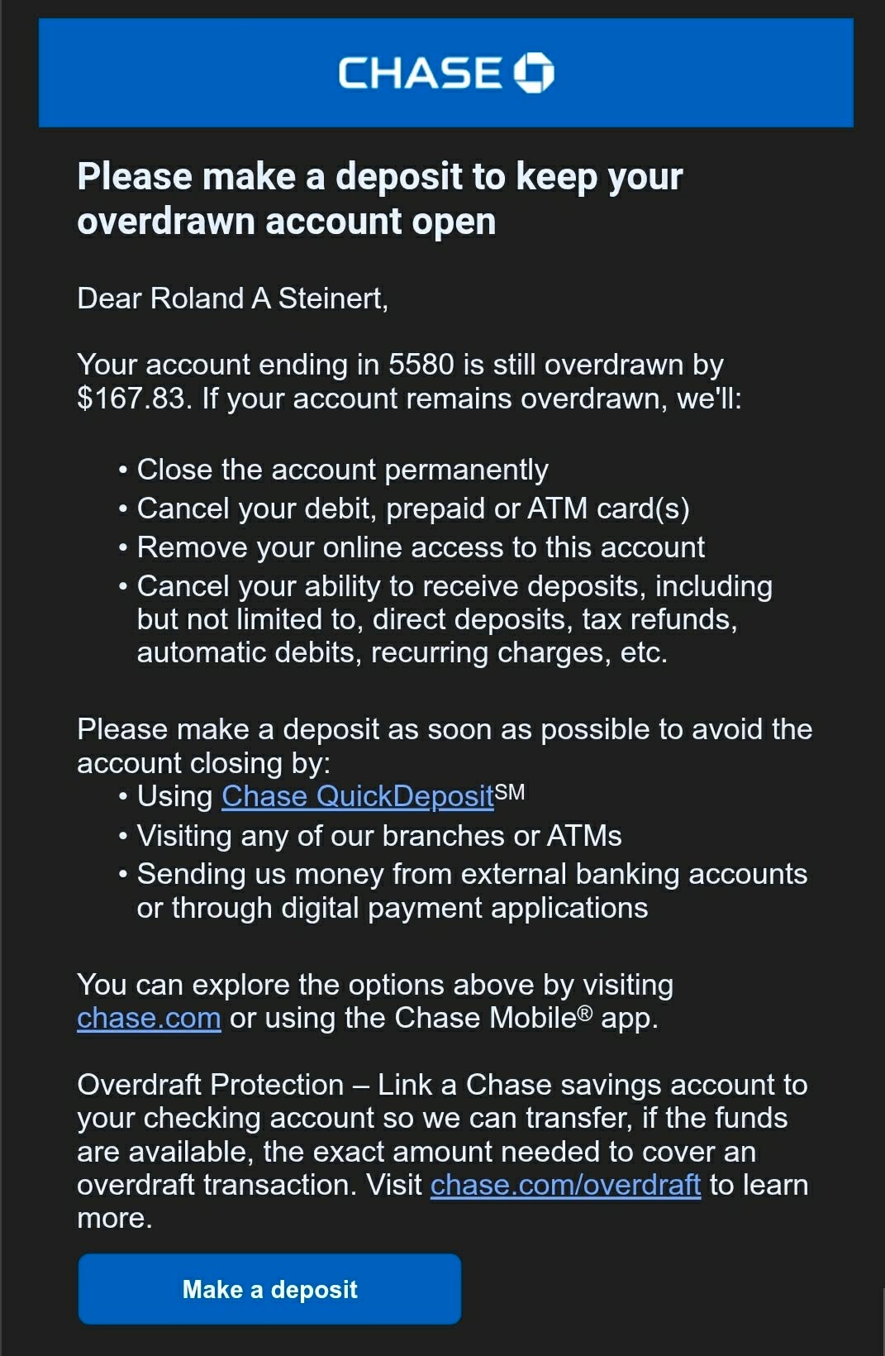885x1356 pixels.
Task: Click the CHASE wordmark in the header
Action: (420, 74)
